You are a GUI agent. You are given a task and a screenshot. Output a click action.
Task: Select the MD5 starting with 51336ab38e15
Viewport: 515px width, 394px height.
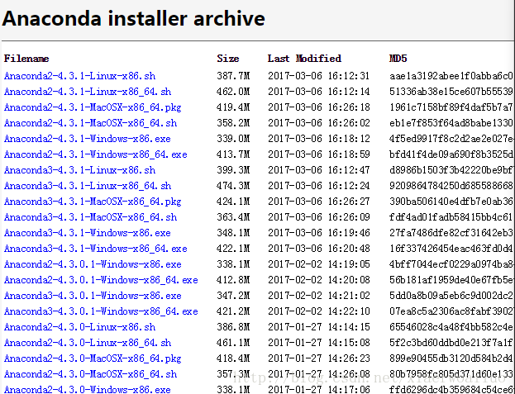(451, 92)
